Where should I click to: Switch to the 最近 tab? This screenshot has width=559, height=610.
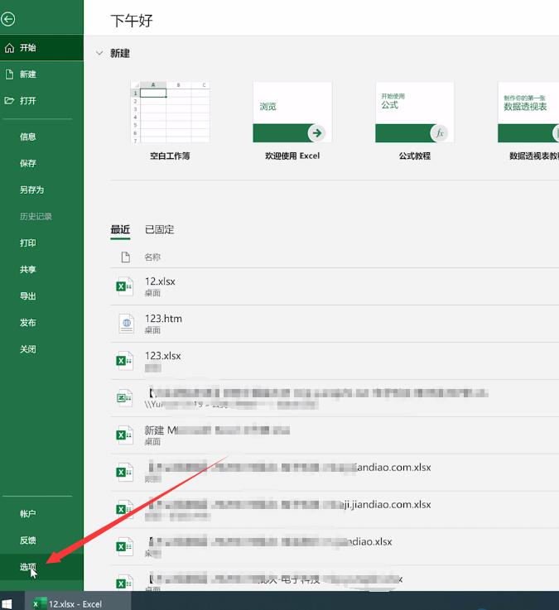120,229
